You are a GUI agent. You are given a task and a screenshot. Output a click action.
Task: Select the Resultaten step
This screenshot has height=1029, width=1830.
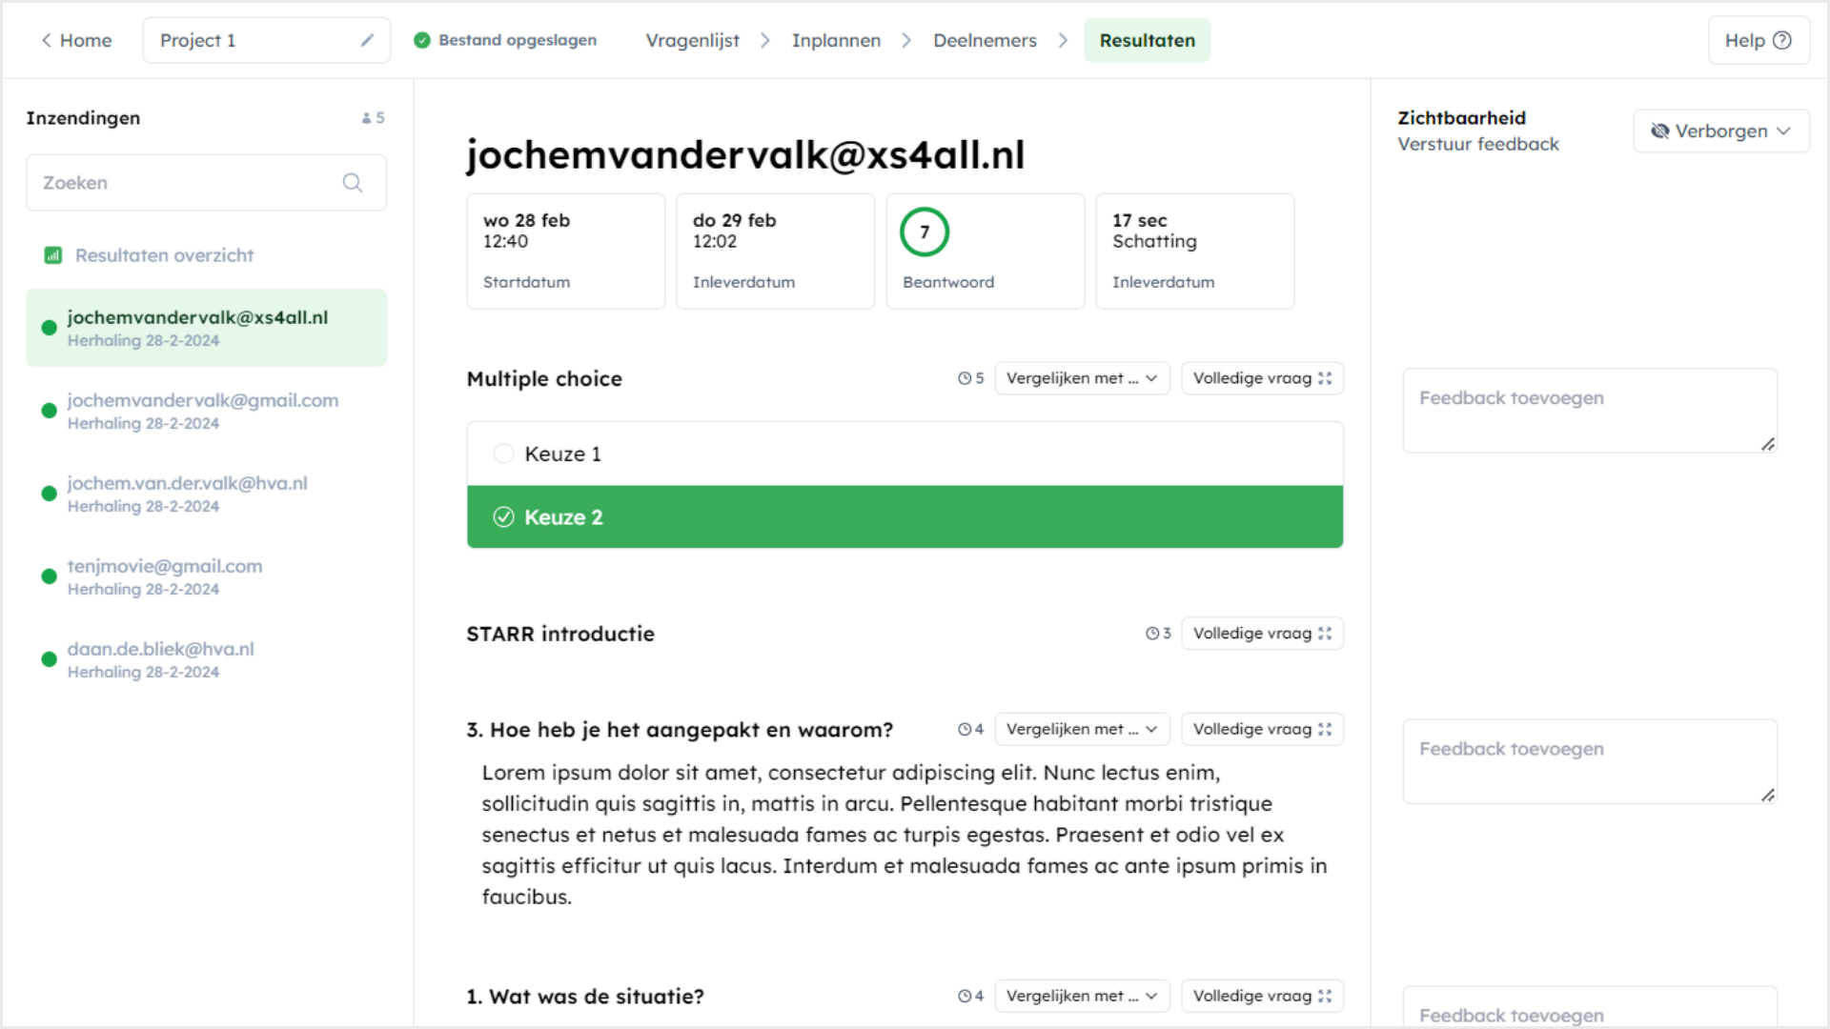1147,40
